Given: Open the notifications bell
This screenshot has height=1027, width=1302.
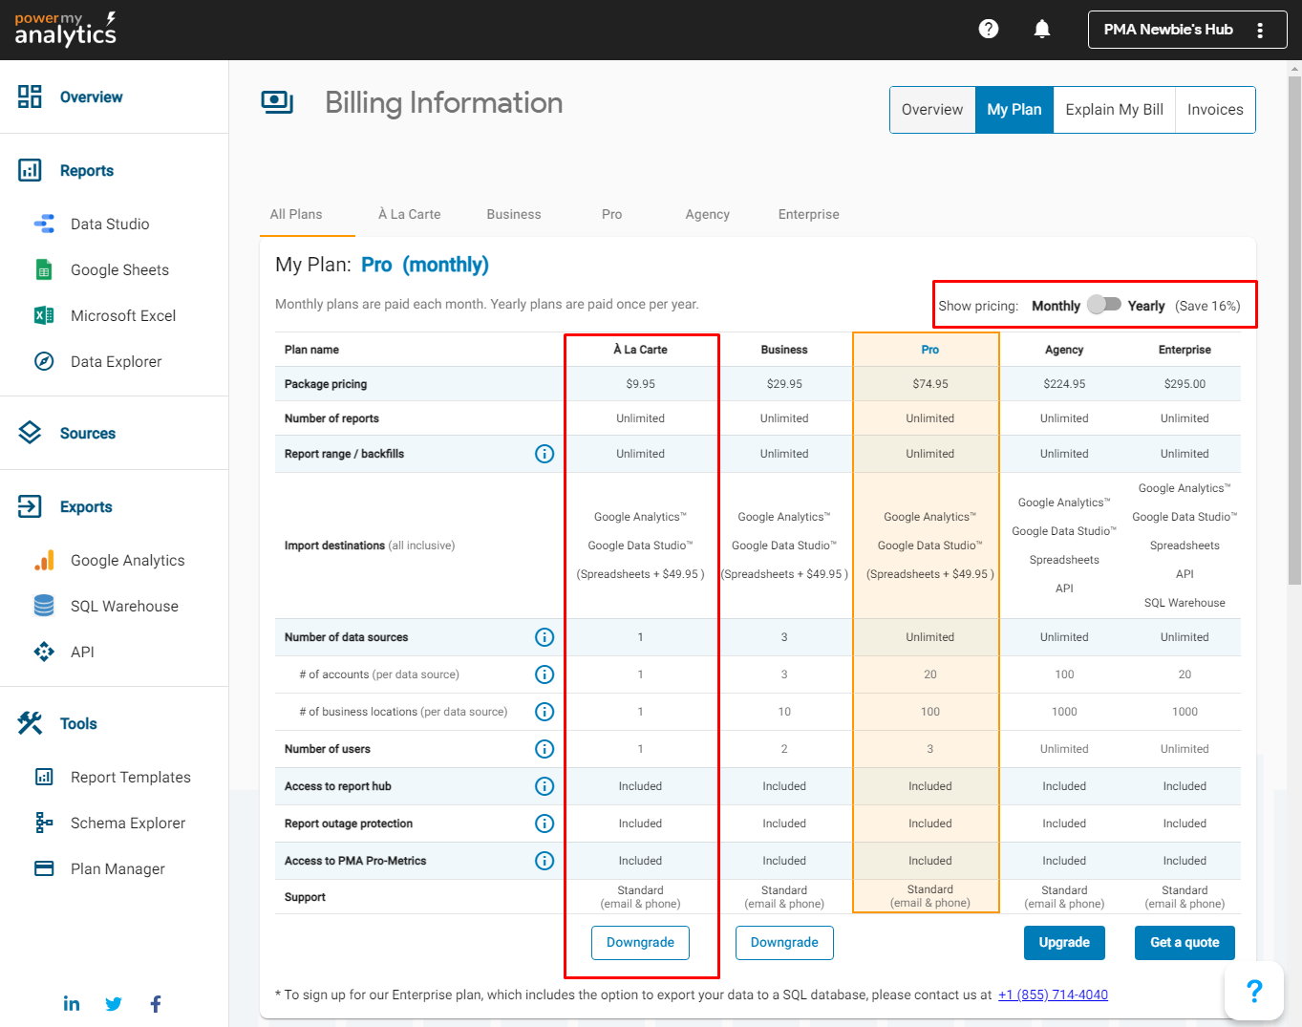Looking at the screenshot, I should coord(1042,30).
